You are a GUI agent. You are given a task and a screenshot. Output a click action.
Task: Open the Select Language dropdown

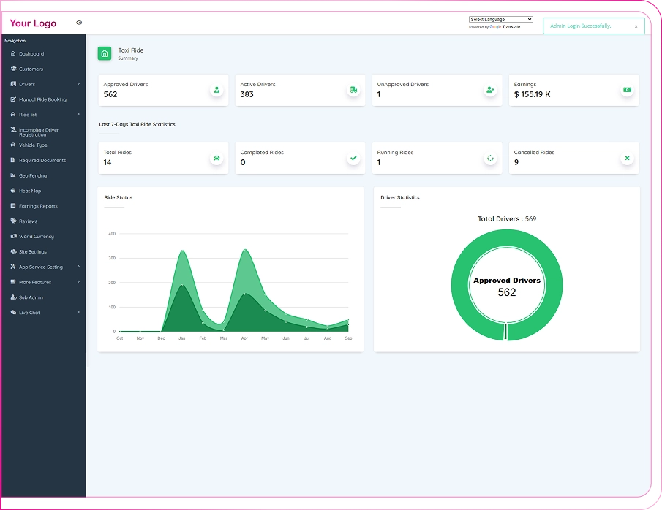501,20
